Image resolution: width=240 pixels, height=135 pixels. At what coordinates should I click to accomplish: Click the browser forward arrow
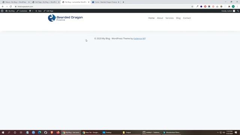(7, 7)
